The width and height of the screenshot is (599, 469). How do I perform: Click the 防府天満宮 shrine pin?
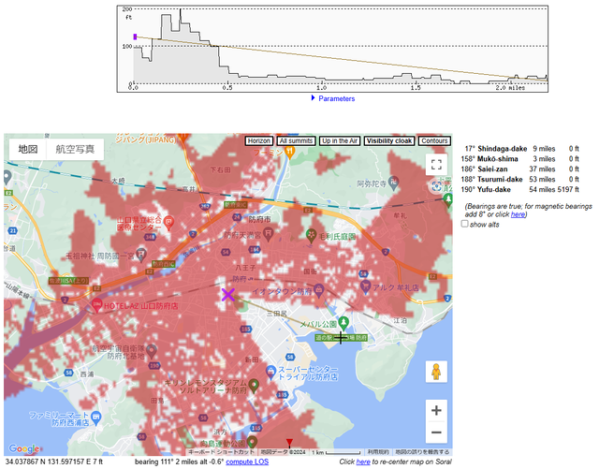[269, 234]
